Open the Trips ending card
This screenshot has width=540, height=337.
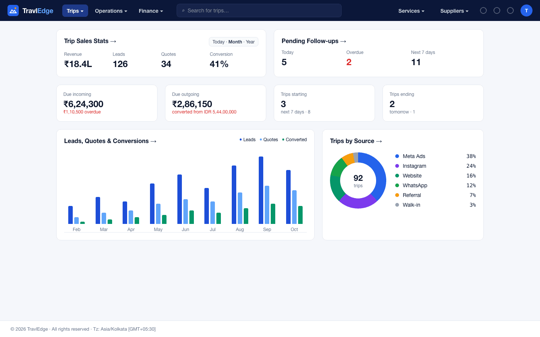pos(433,103)
